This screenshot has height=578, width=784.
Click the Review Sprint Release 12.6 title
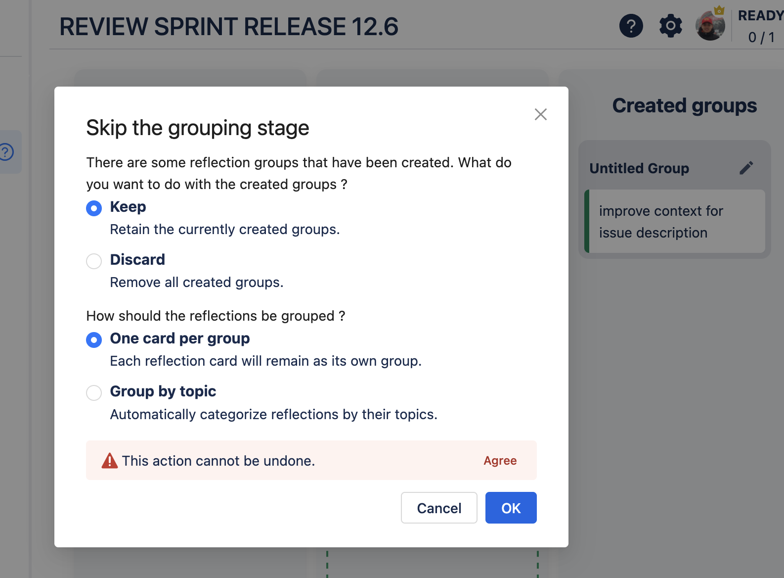[x=229, y=27]
